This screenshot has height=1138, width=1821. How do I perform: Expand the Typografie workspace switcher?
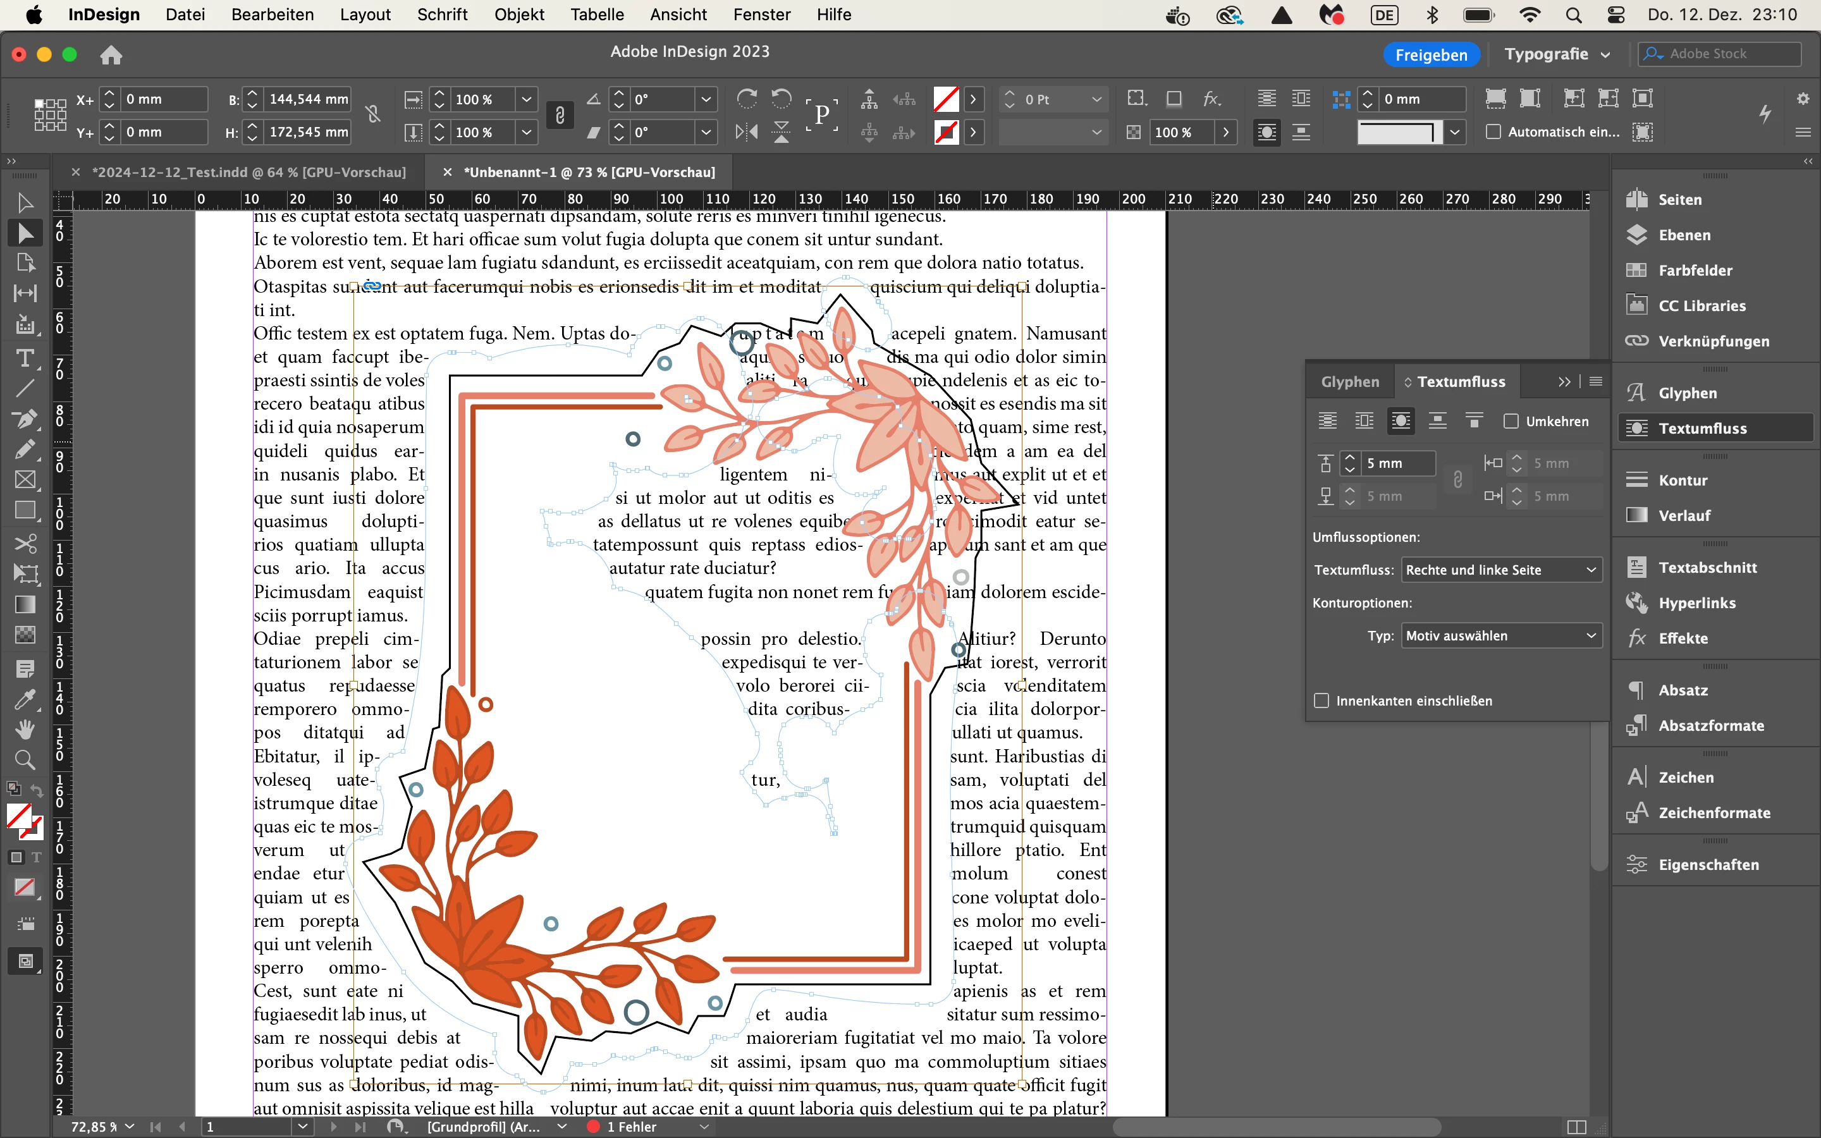1557,54
